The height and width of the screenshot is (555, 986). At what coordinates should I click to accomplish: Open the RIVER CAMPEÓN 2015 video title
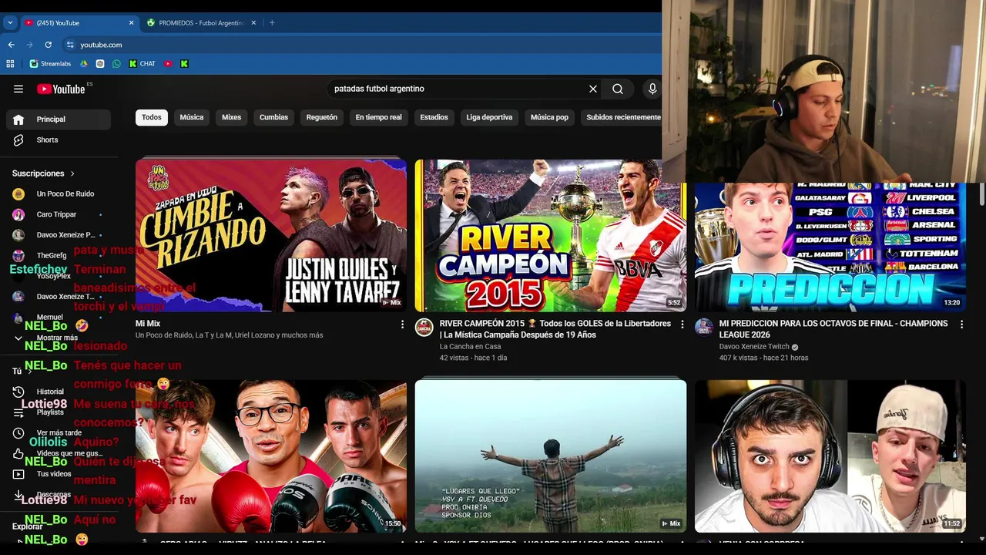(x=555, y=329)
